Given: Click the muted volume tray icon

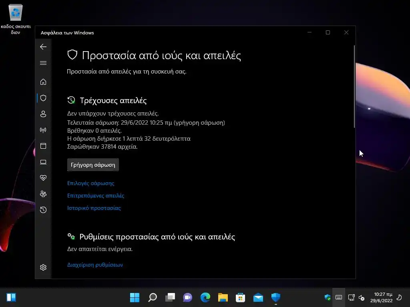Looking at the screenshot, I should pos(362,297).
